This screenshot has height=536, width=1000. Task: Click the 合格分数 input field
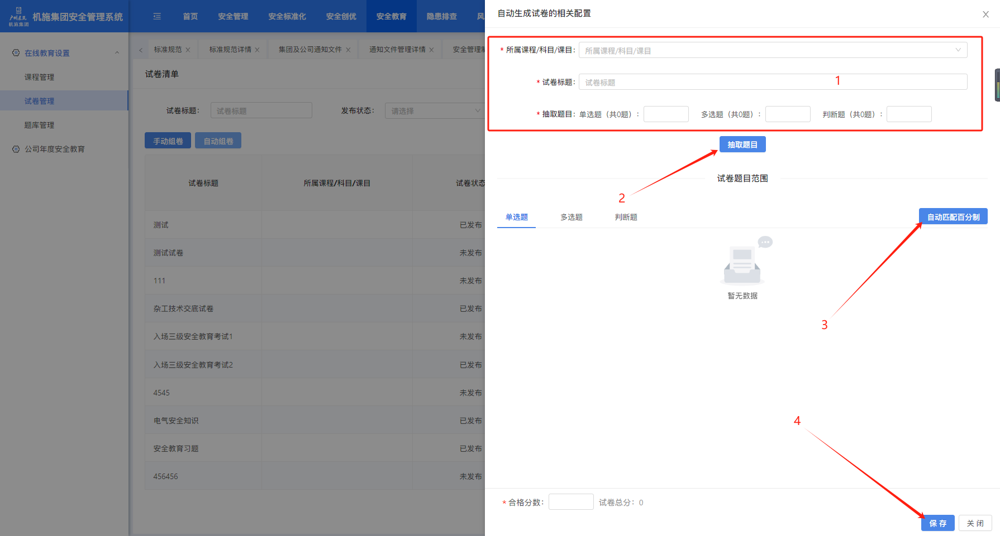coord(570,502)
